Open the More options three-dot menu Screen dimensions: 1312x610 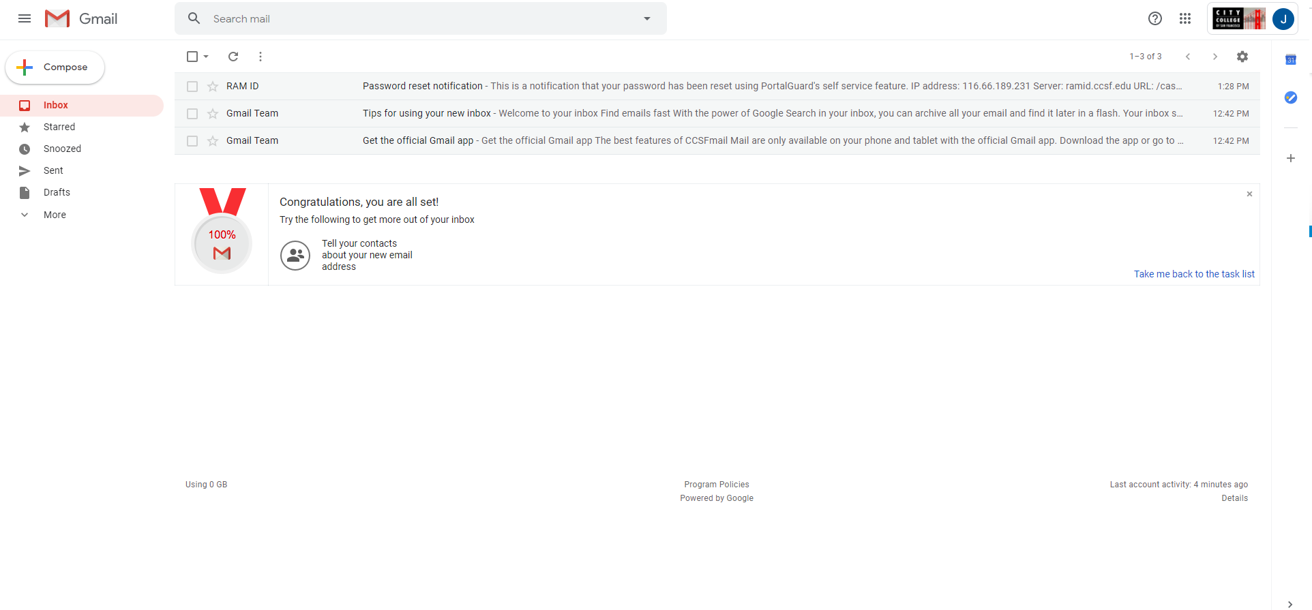(260, 57)
